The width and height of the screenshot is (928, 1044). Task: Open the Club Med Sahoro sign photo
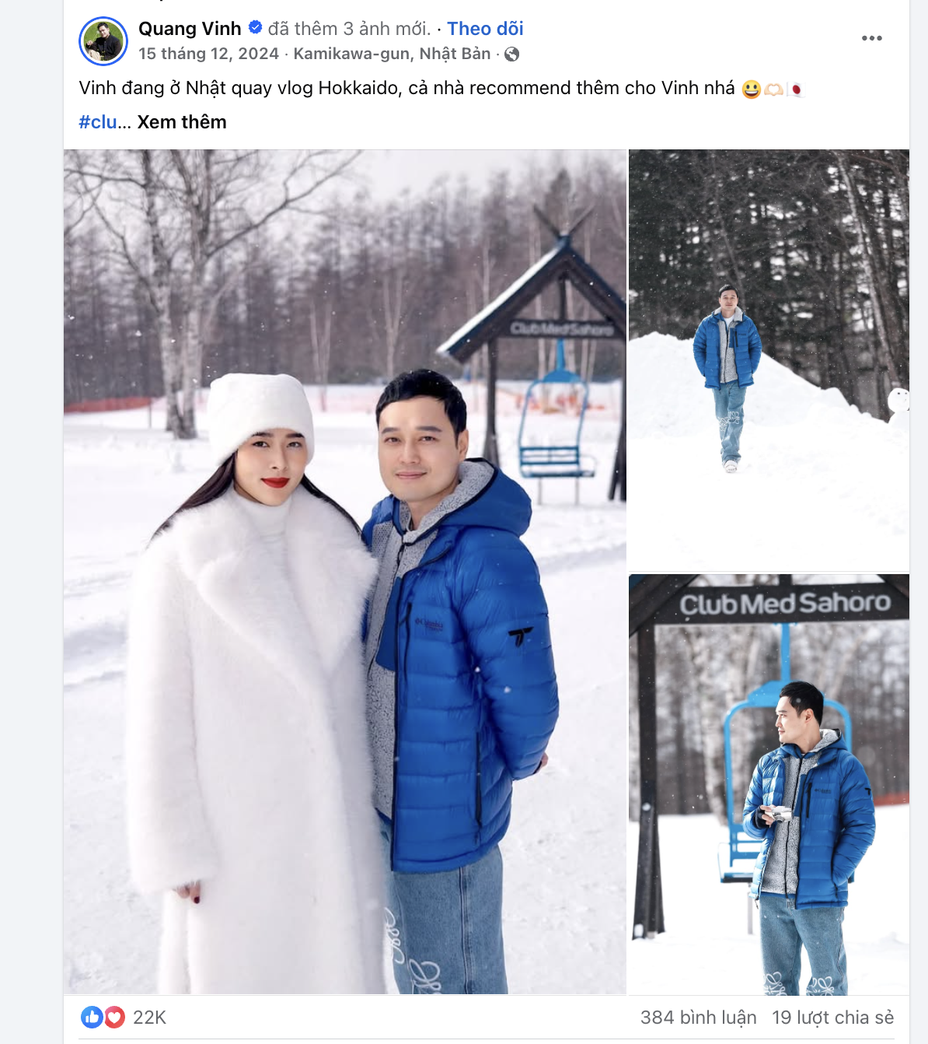769,784
